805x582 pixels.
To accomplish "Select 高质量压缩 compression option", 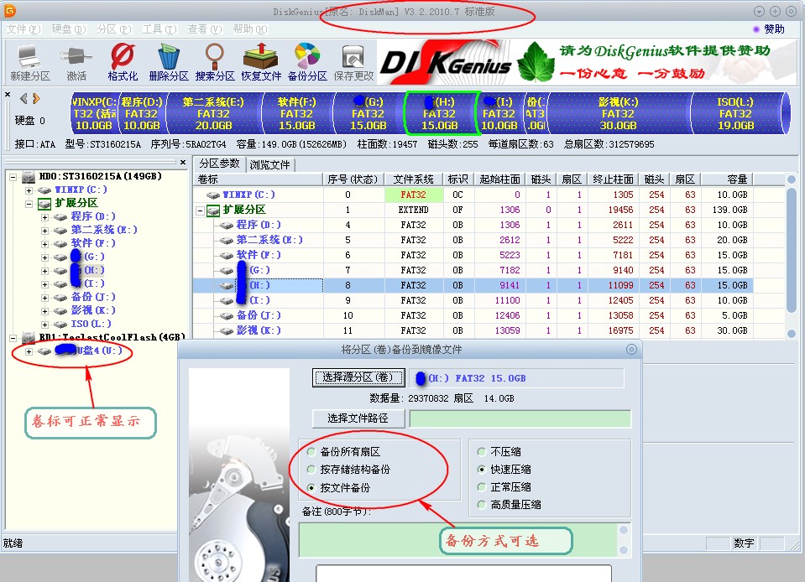I will pyautogui.click(x=481, y=505).
